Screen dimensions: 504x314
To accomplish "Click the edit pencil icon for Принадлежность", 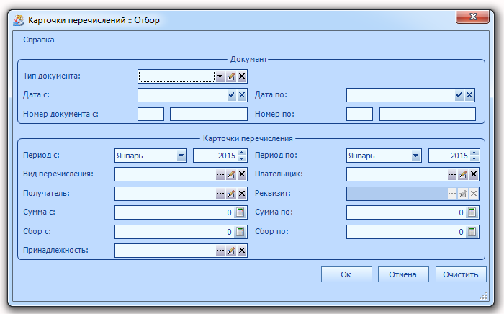I will pyautogui.click(x=231, y=251).
